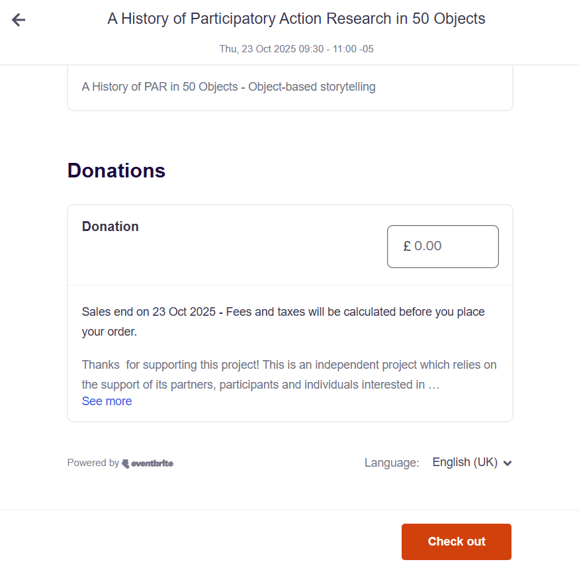Screen dimensions: 579x572
Task: Click the truncated partners and participants line
Action: (261, 384)
